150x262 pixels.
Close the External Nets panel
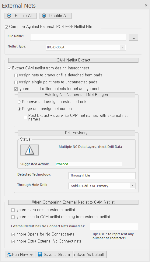point(146,5)
